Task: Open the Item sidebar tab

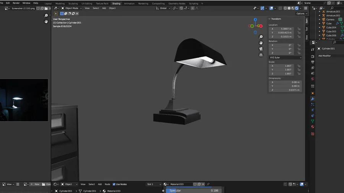Action: [307, 21]
